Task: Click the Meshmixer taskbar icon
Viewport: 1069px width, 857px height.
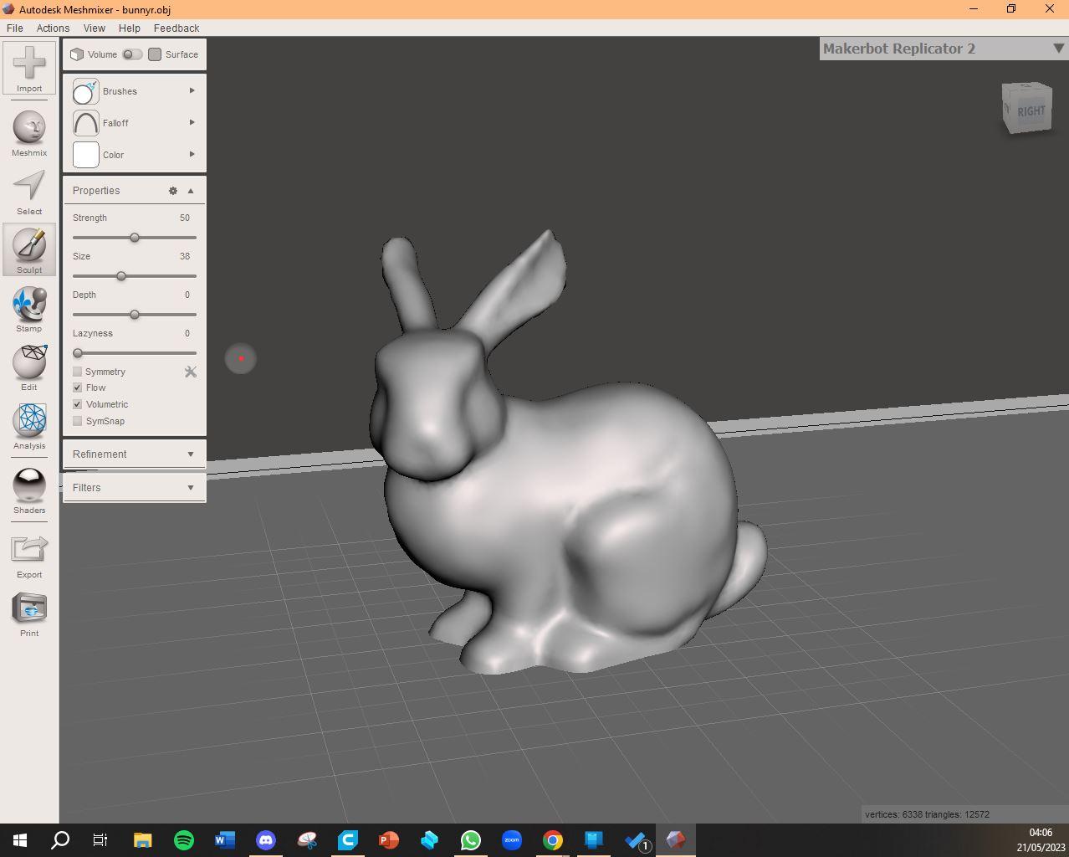Action: pyautogui.click(x=676, y=839)
